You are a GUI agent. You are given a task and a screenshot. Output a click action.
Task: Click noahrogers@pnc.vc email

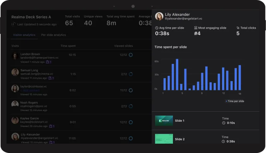click(34, 106)
